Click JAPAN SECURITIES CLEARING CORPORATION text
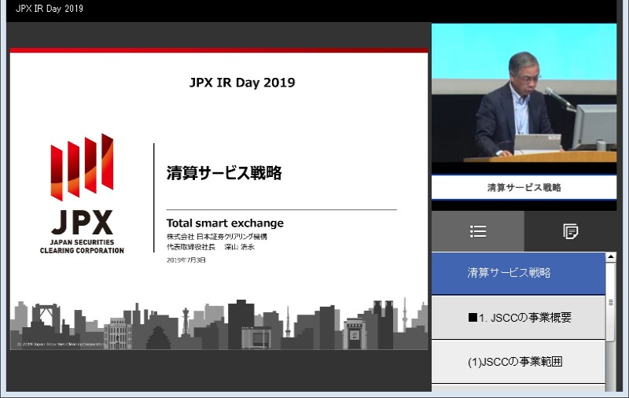The image size is (629, 398). [x=82, y=246]
